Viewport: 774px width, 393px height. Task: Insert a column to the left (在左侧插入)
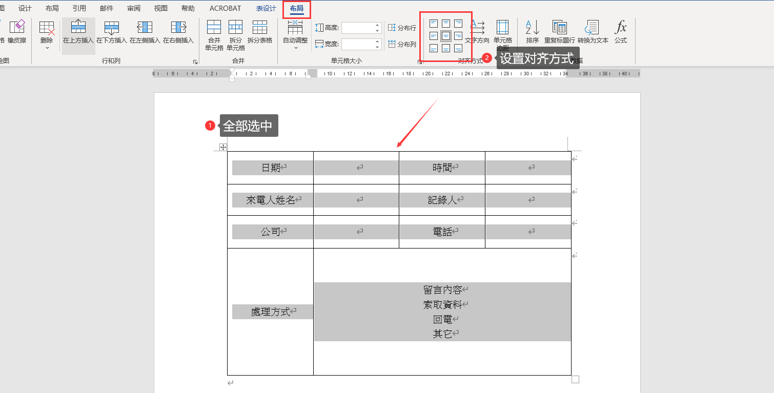coord(145,31)
